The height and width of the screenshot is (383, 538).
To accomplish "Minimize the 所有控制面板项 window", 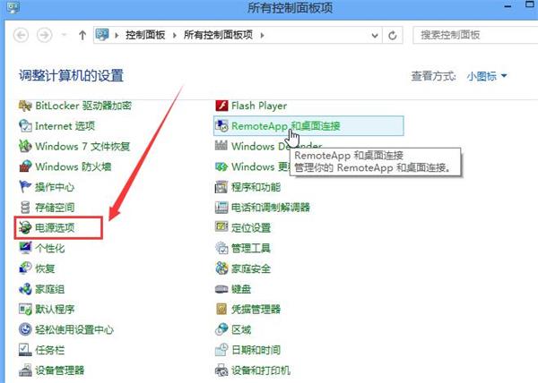I will pos(508,6).
